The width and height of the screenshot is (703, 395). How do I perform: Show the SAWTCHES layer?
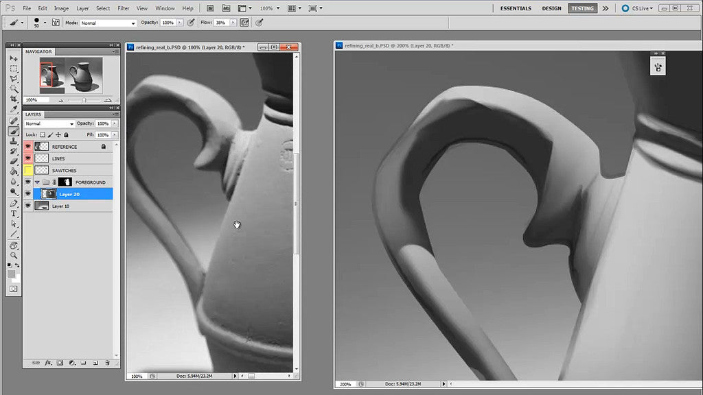coord(27,170)
